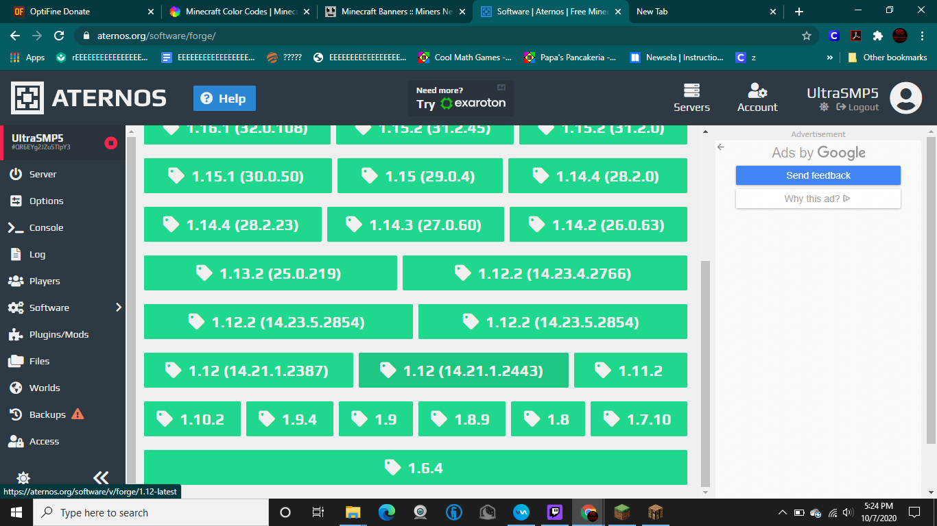Open the Software gears icon
The height and width of the screenshot is (526, 937).
(x=16, y=308)
